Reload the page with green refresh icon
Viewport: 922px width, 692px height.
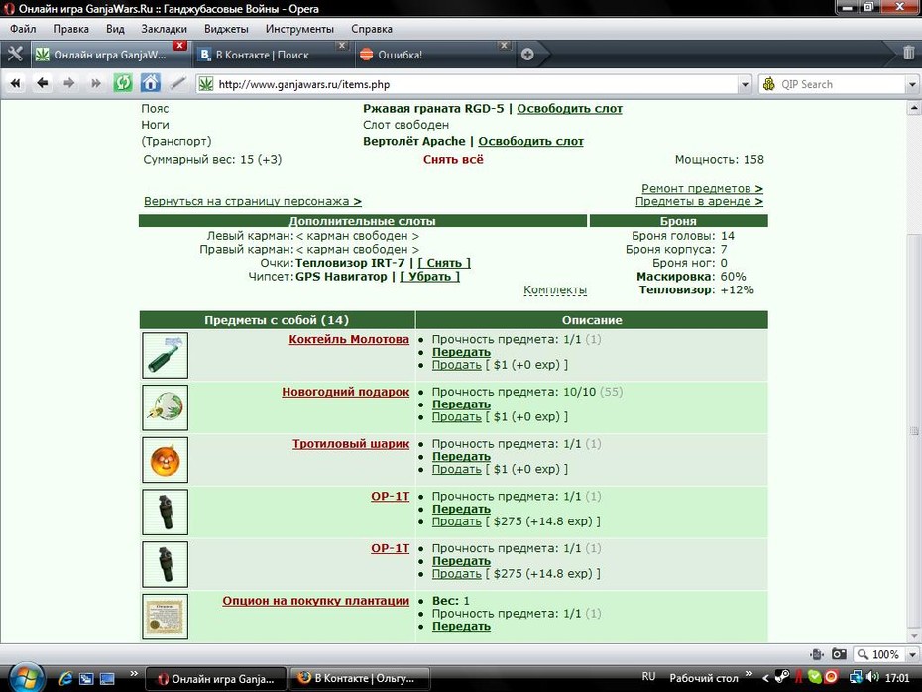pos(122,83)
